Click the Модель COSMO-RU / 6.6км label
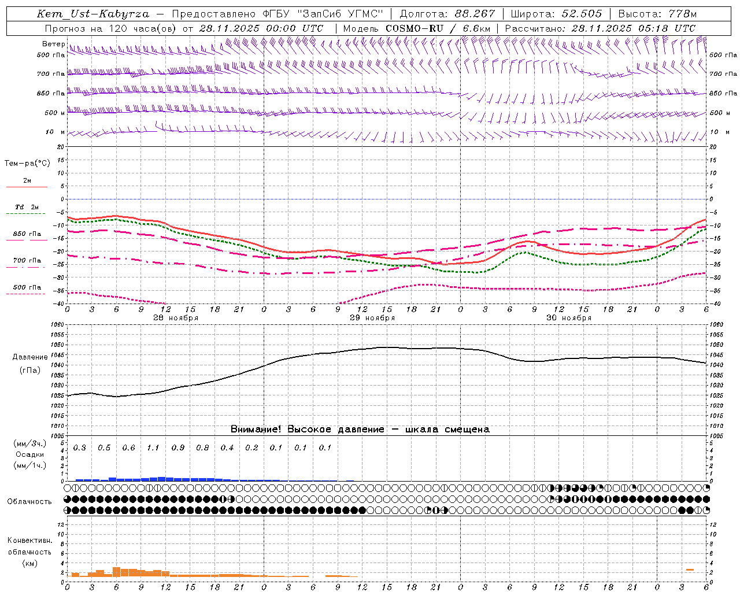This screenshot has height=592, width=740. coord(417,28)
